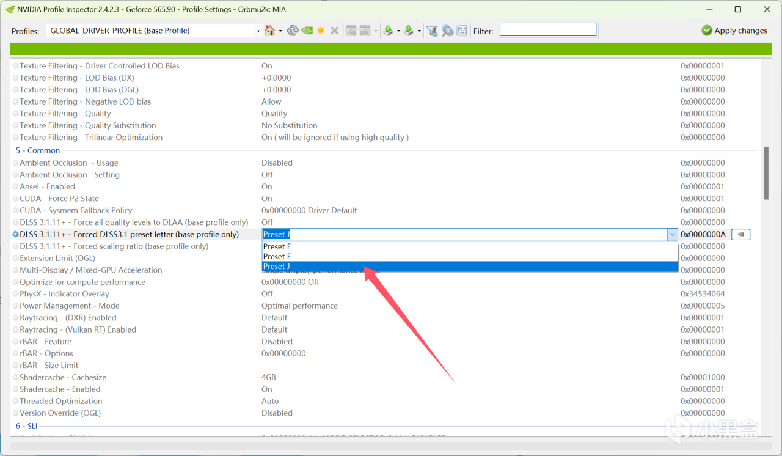Choose Preset E from the dropdown list
Viewport: 782px width, 456px height.
470,246
